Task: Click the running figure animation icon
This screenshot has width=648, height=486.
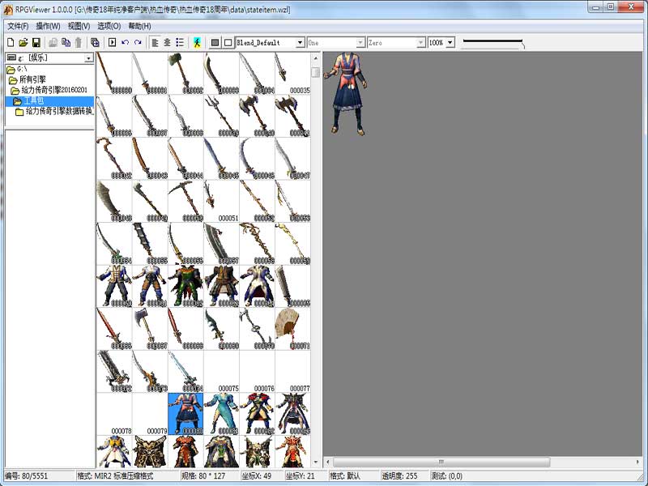Action: pyautogui.click(x=196, y=42)
